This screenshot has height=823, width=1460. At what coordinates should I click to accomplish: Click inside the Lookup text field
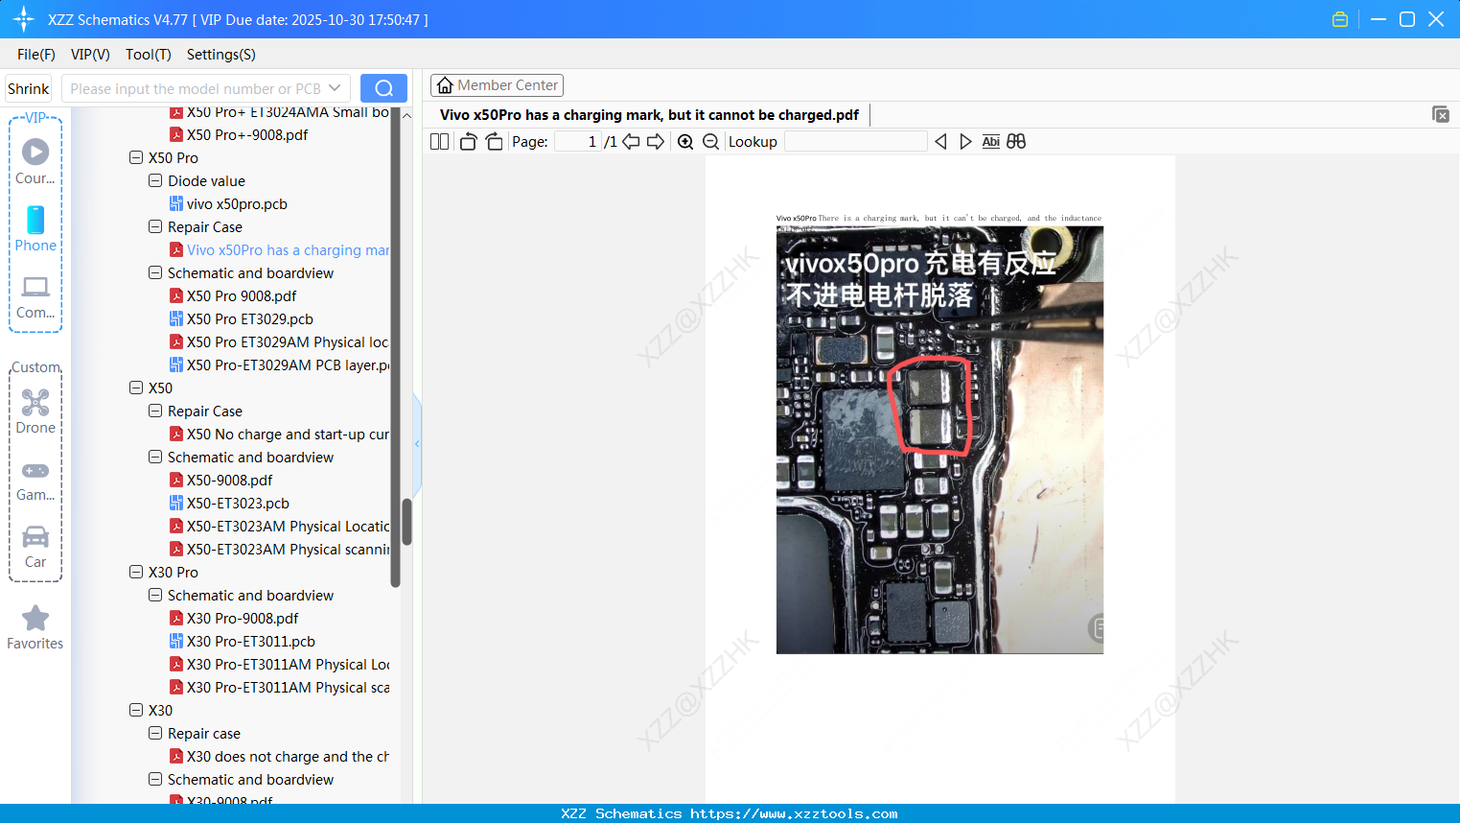[x=854, y=141]
